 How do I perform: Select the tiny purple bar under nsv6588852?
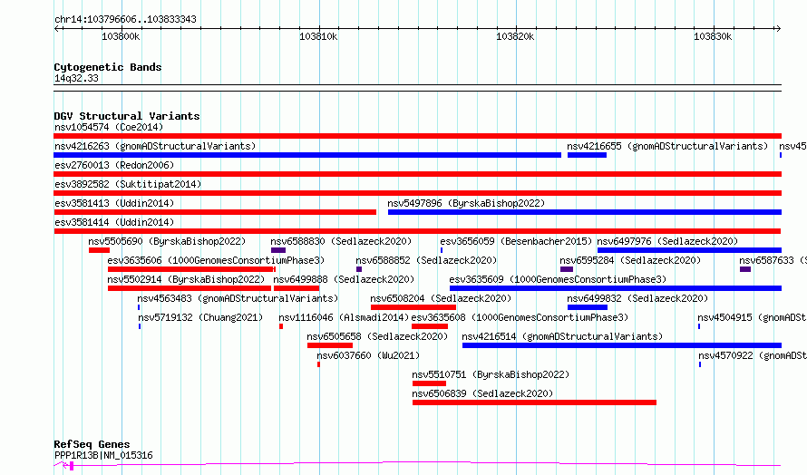(x=359, y=269)
